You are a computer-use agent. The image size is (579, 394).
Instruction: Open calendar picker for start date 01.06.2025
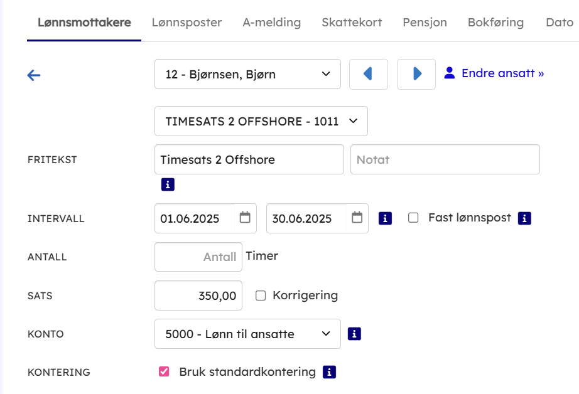tap(245, 218)
